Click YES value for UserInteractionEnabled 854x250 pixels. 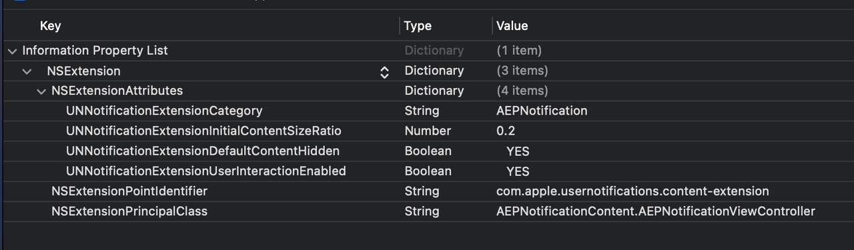(518, 171)
